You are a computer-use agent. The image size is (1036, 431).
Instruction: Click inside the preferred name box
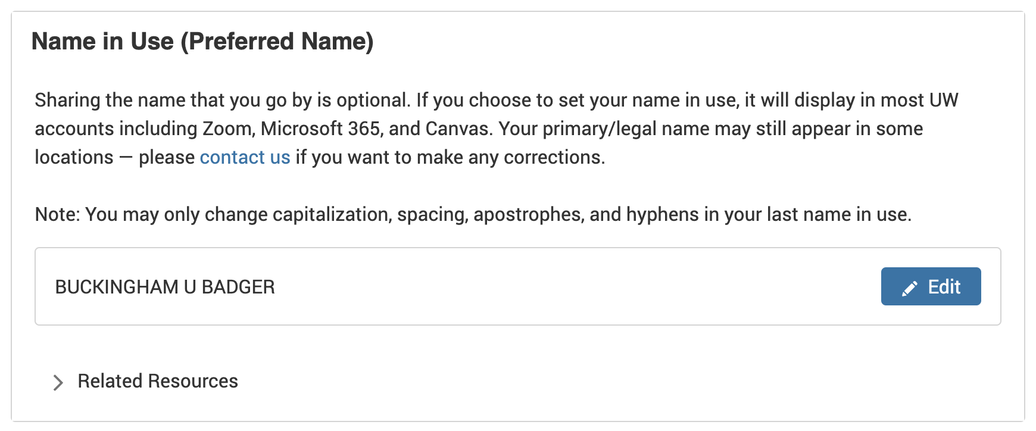tap(417, 286)
